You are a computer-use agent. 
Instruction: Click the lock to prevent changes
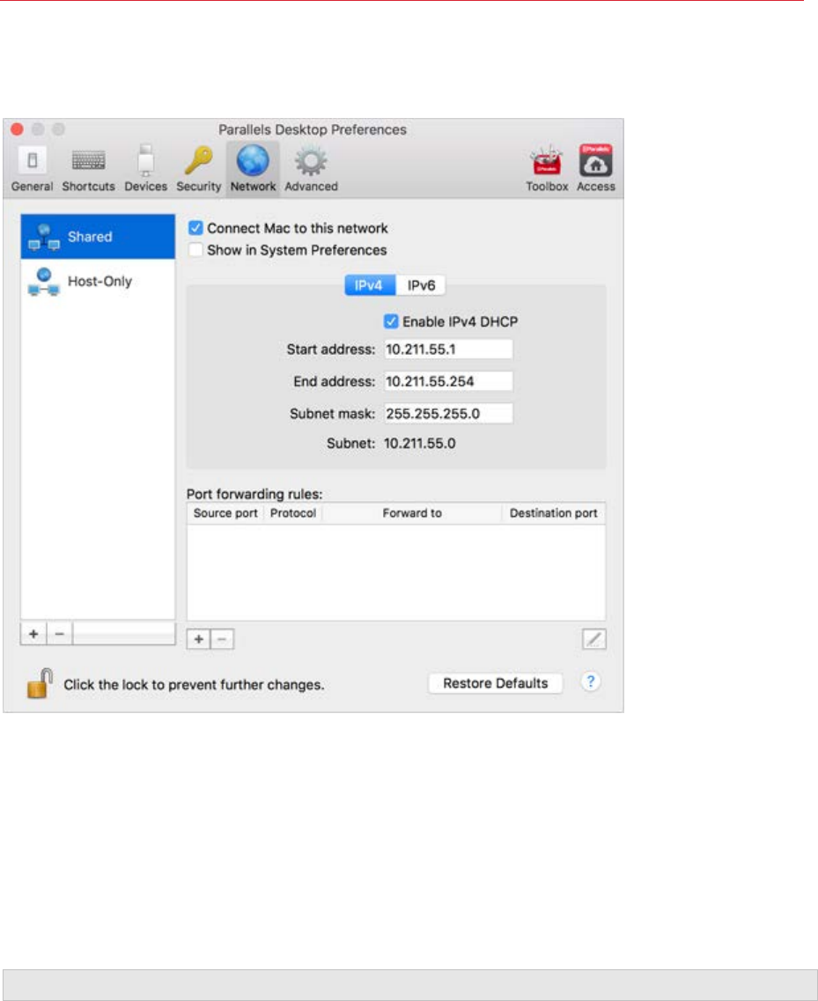pos(40,684)
